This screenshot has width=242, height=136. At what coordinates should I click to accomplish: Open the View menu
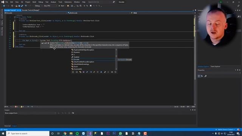point(17,2)
